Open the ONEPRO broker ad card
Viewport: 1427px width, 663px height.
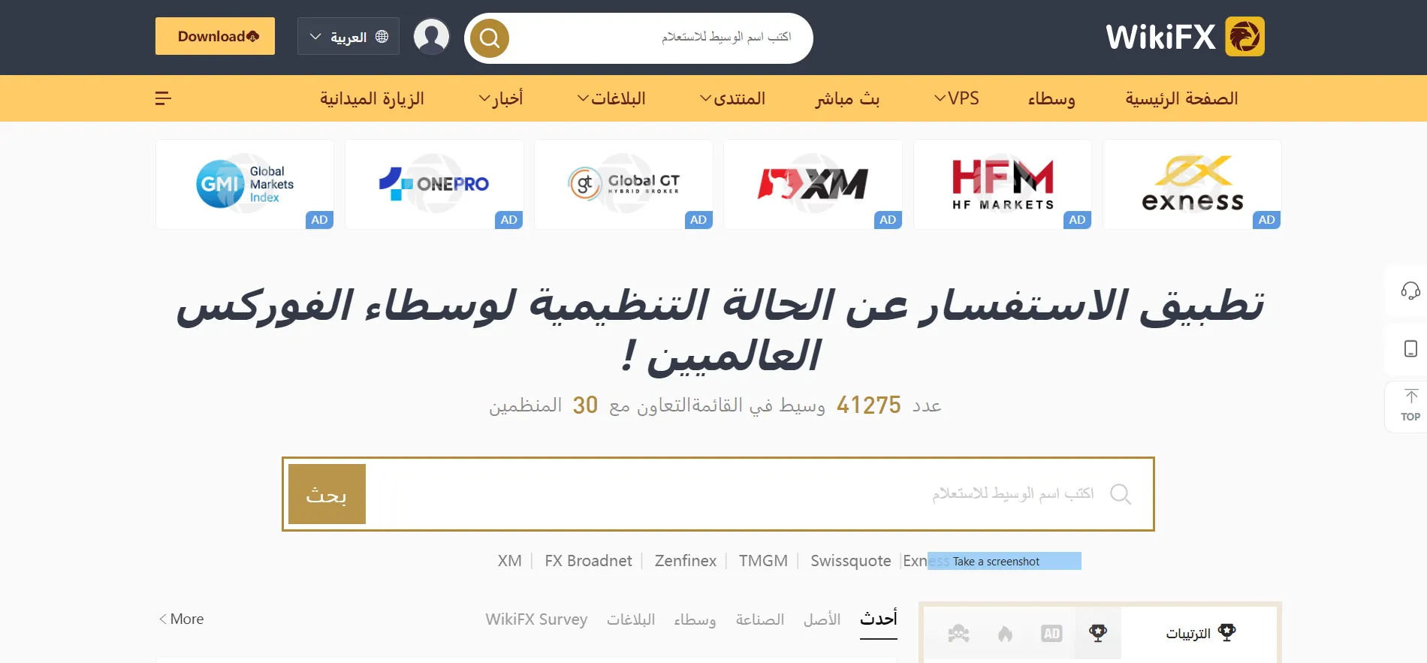pos(434,184)
